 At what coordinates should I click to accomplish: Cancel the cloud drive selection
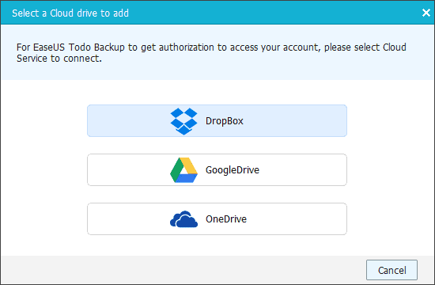(x=391, y=270)
